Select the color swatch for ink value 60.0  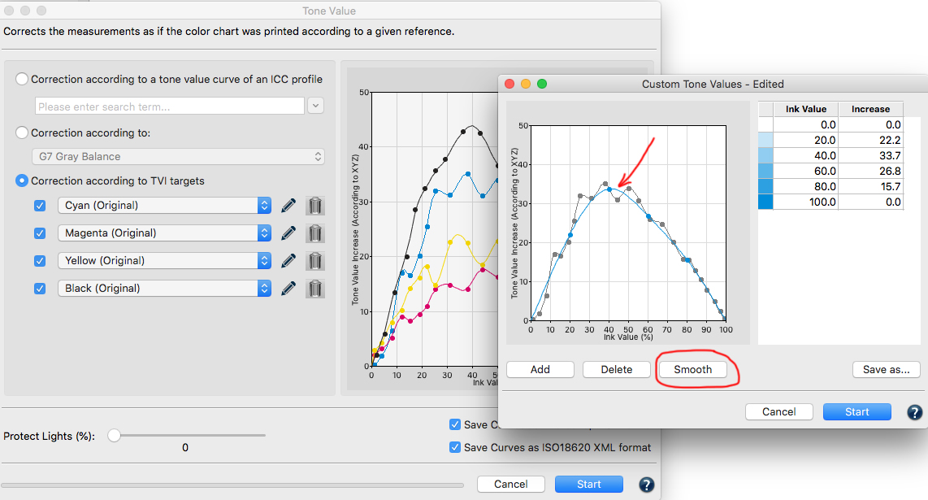765,172
